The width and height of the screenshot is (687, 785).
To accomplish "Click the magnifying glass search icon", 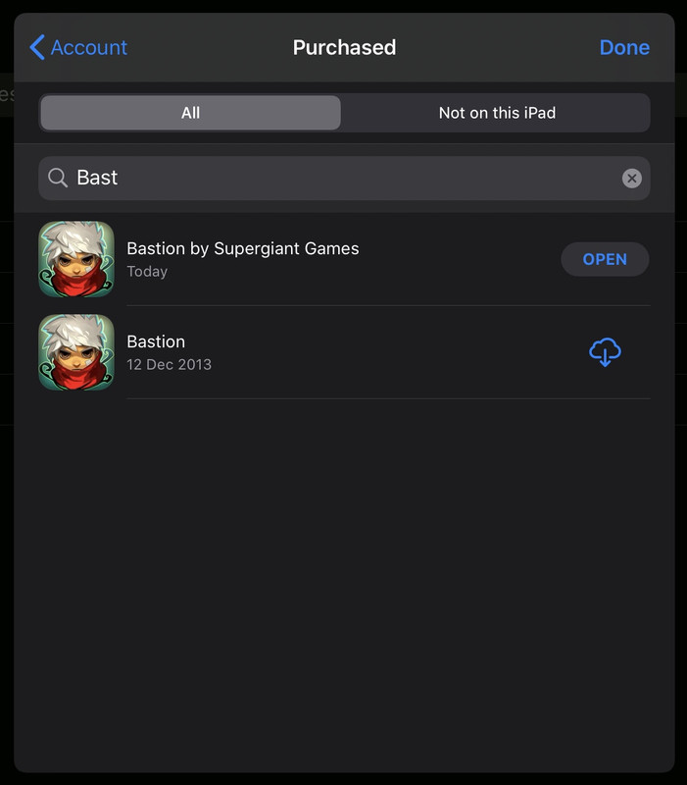I will pos(58,178).
